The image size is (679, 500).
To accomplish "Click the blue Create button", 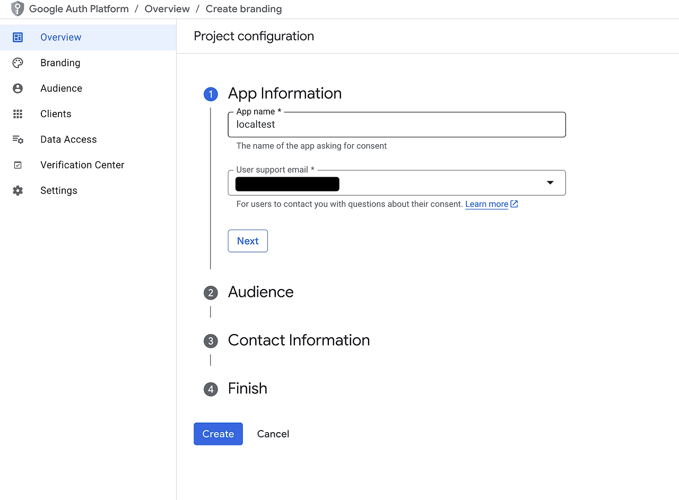I will pyautogui.click(x=218, y=434).
